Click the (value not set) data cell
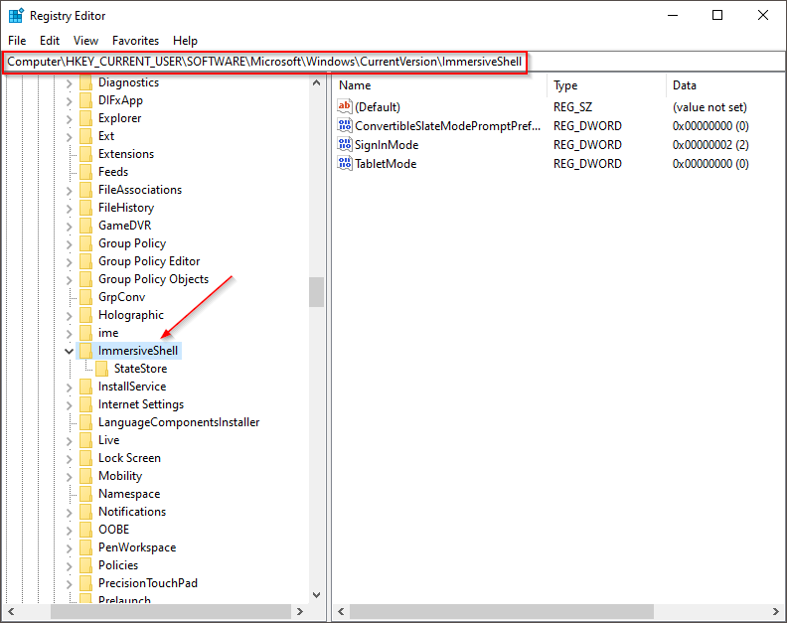The height and width of the screenshot is (623, 787). coord(709,107)
